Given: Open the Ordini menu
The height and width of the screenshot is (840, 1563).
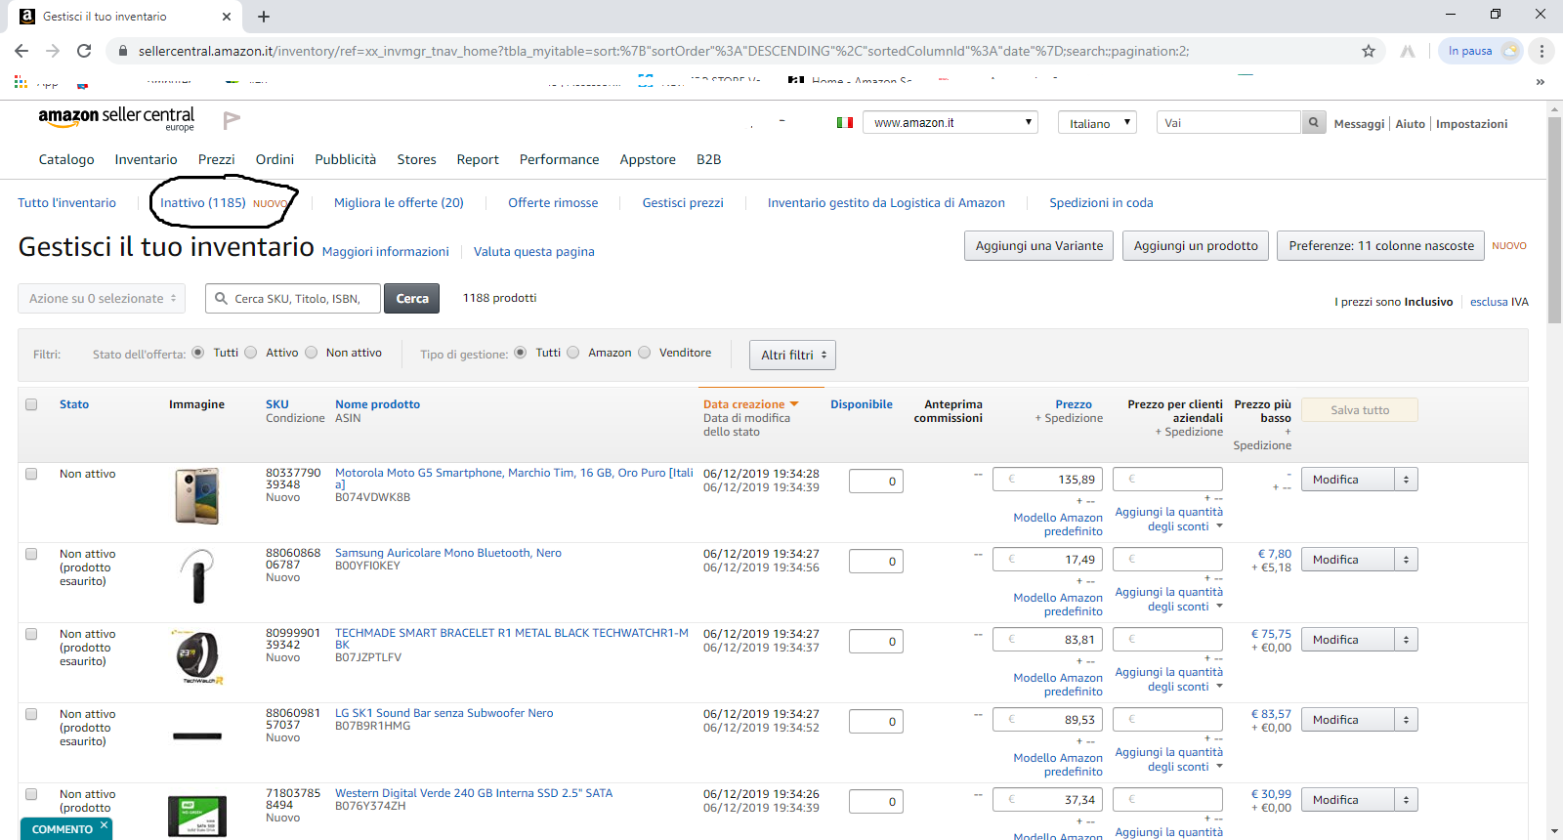Looking at the screenshot, I should (275, 159).
